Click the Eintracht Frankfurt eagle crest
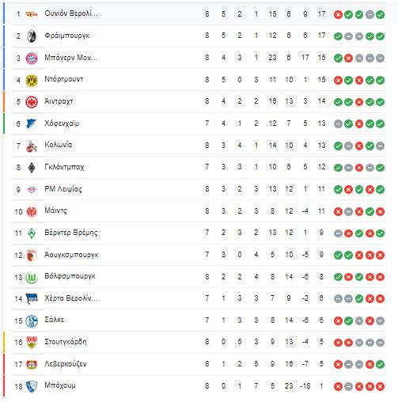This screenshot has height=402, width=398. click(32, 102)
